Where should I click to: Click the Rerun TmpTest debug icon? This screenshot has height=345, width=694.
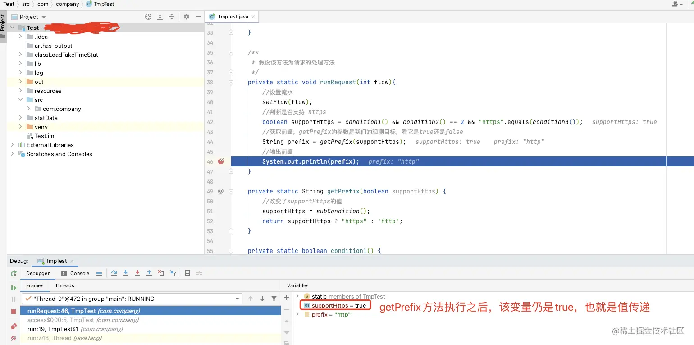pos(14,273)
